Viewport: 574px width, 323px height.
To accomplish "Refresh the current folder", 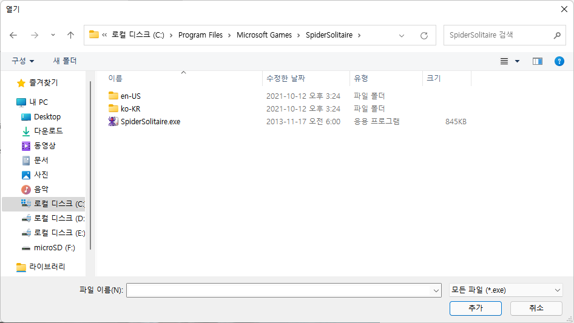I will [x=424, y=36].
